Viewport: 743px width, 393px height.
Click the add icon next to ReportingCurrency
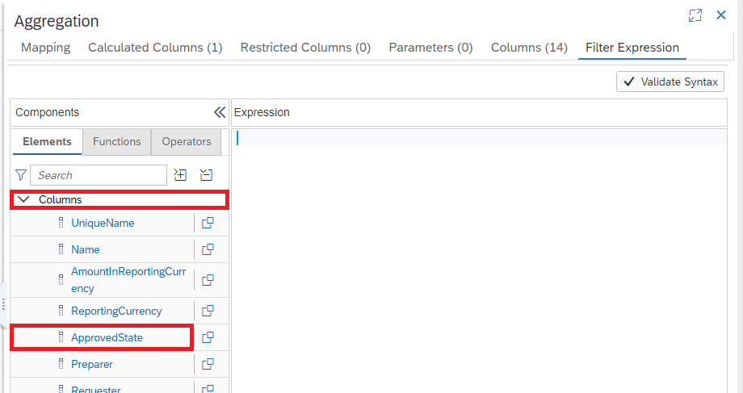(x=208, y=311)
